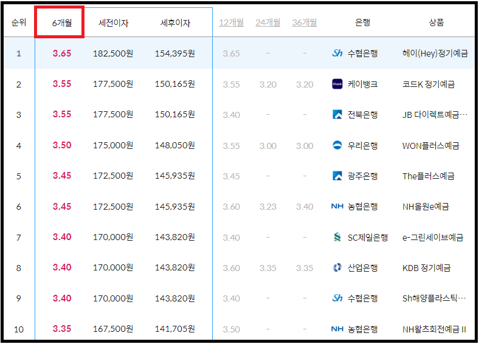Click the 산업은행 bank name
479x344 pixels.
[x=363, y=268]
